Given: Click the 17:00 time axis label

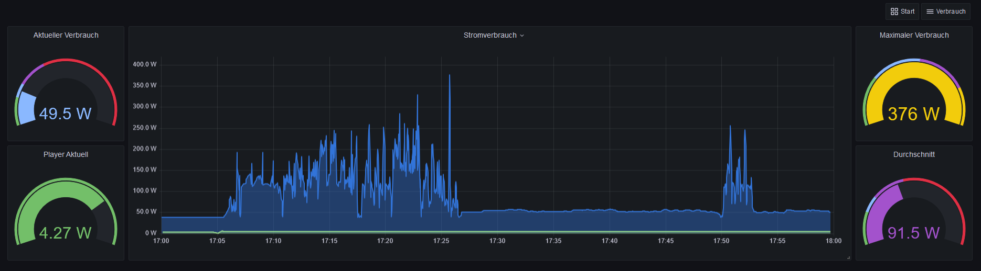Looking at the screenshot, I should click(161, 241).
